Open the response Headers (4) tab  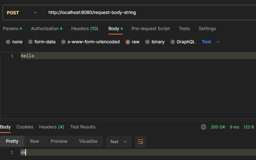pos(52,127)
